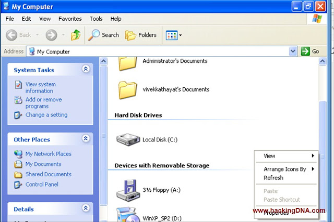334x222 pixels.
Task: Click the Windows flag logo
Action: 317,19
